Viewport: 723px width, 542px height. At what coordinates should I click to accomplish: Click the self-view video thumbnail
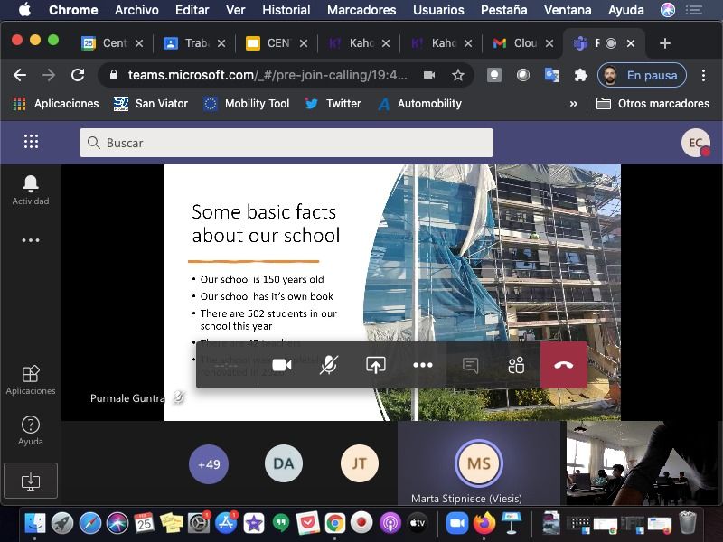[x=641, y=463]
